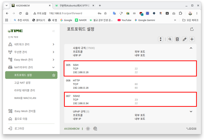Expand 무선랜 관리 menu

(31, 52)
